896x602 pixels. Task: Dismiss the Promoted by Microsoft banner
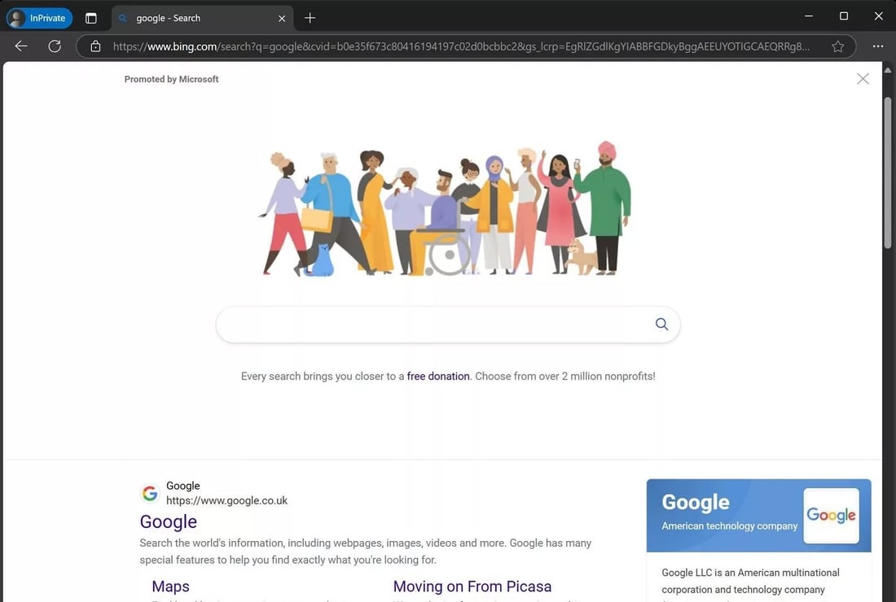pyautogui.click(x=863, y=79)
